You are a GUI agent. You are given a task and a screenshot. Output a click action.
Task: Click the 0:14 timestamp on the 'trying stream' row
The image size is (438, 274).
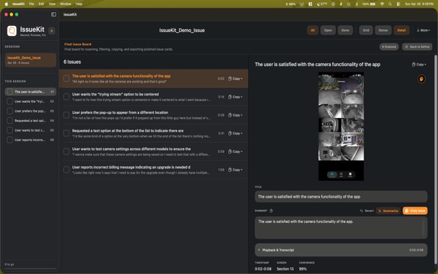221,97
